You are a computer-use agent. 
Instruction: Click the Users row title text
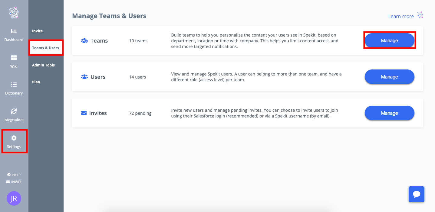(98, 77)
